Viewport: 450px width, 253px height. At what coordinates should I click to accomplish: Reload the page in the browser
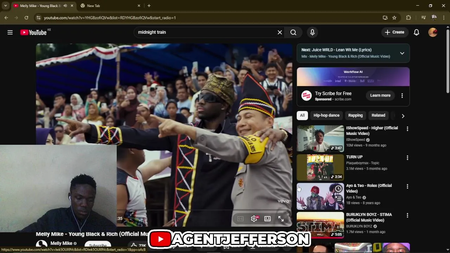click(x=26, y=18)
